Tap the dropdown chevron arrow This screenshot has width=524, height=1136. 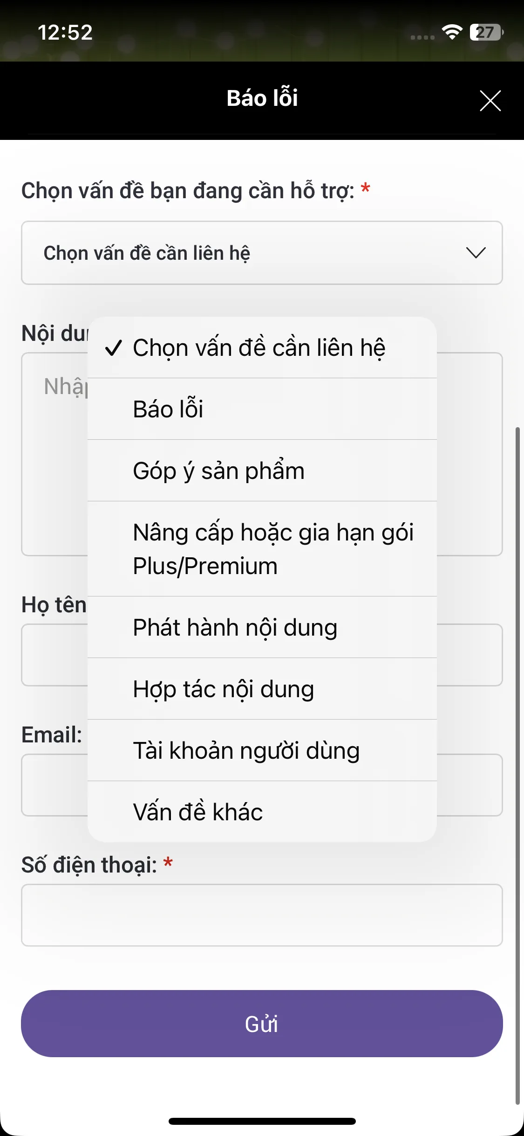point(476,253)
